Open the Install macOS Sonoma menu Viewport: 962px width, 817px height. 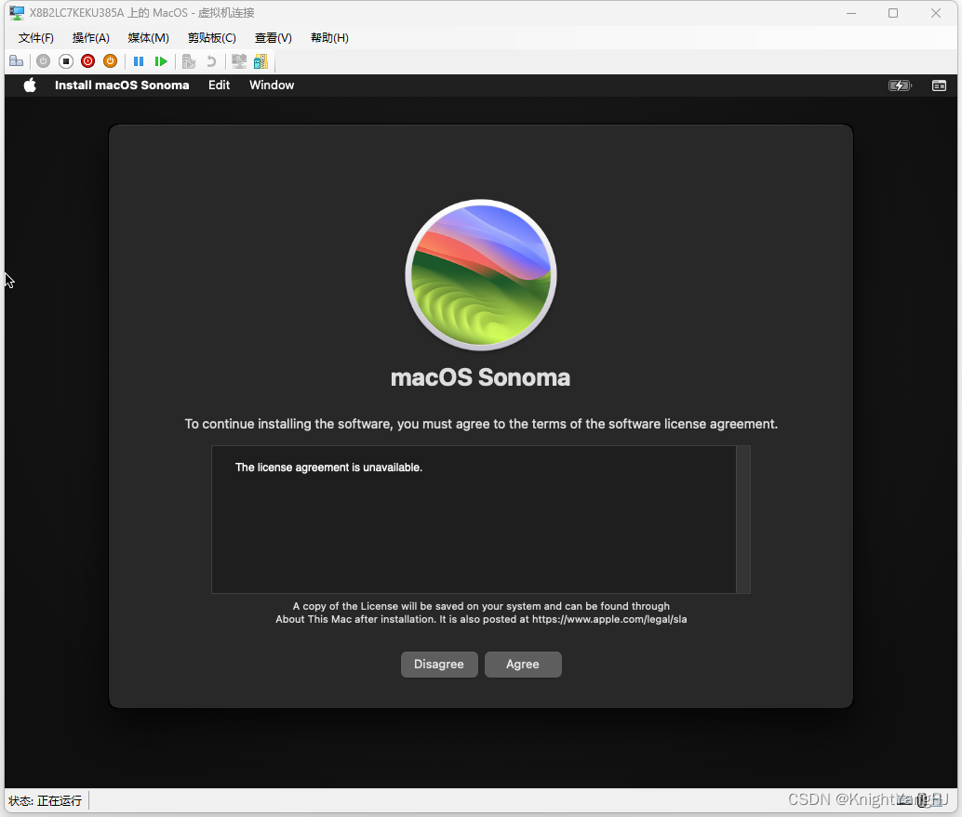[x=122, y=86]
